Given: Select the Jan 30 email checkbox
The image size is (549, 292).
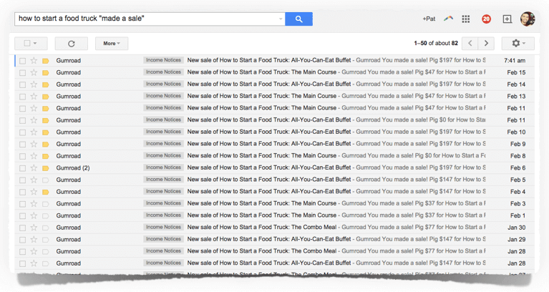Looking at the screenshot, I should point(22,228).
